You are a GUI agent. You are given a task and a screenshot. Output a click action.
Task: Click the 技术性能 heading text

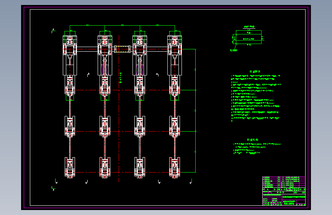[252, 140]
